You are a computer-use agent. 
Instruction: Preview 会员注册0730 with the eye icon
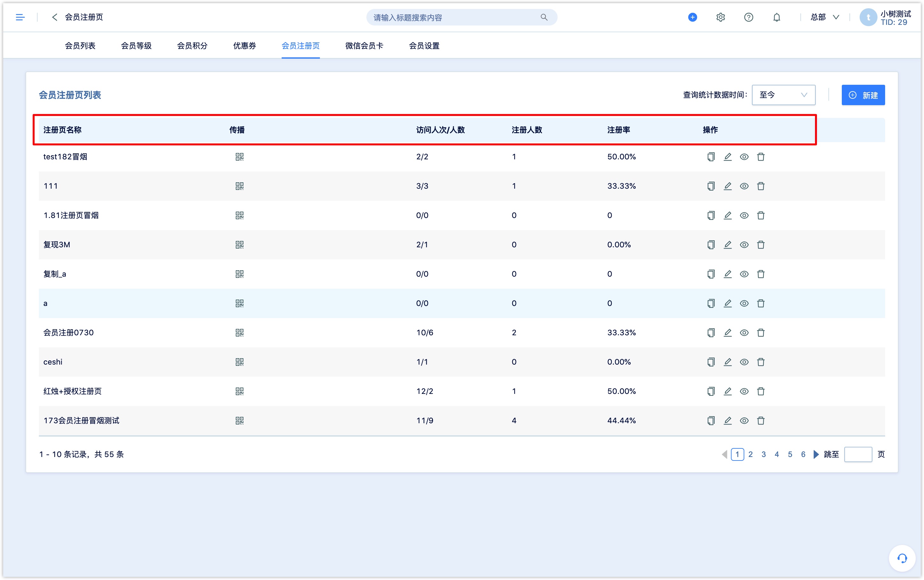pos(744,333)
